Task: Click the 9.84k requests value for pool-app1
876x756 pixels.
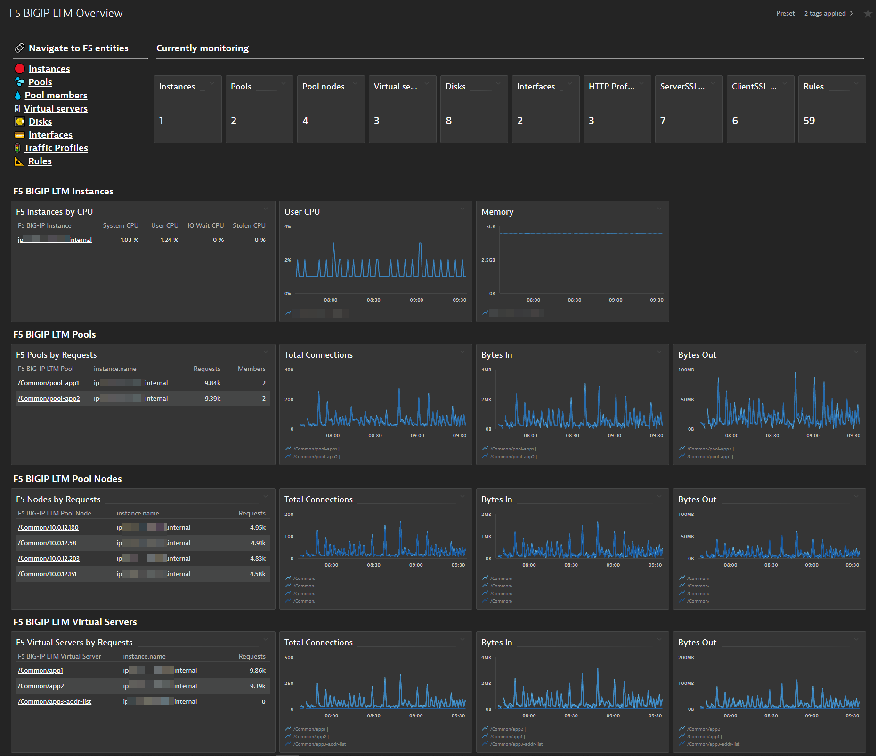Action: click(212, 383)
